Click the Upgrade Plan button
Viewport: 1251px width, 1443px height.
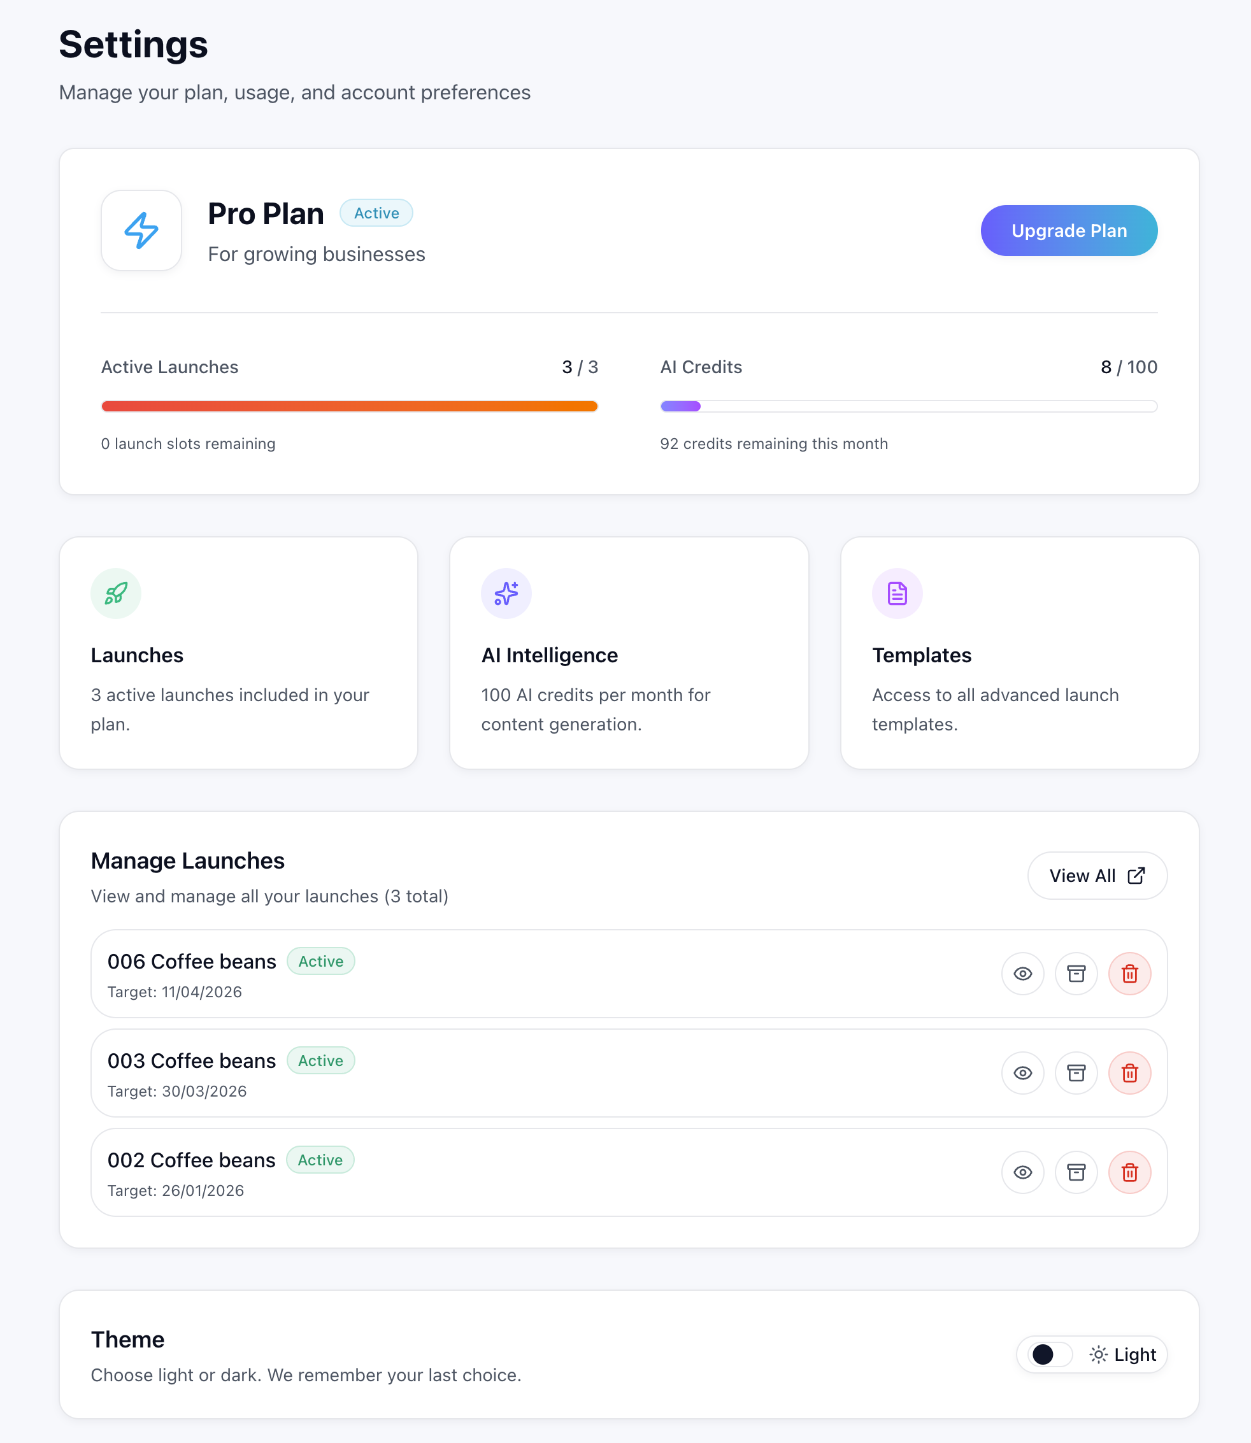click(x=1068, y=231)
